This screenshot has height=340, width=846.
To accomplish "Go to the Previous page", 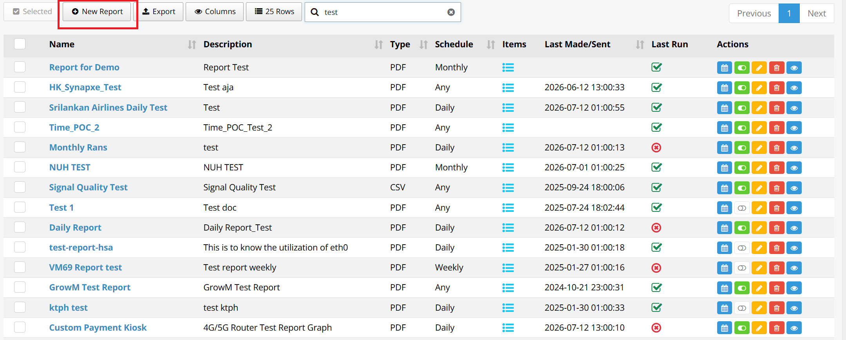I will 754,13.
